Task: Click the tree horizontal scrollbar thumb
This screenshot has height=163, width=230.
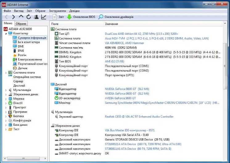Action: 23,158
